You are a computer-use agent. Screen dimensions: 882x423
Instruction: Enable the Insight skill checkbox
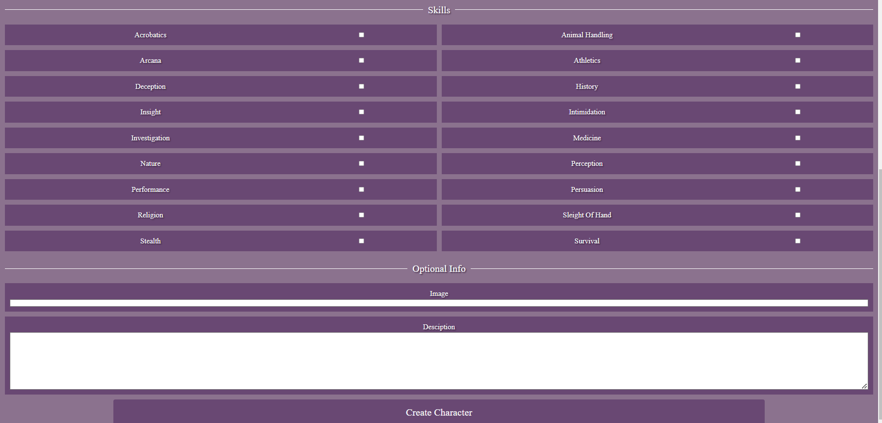pos(361,112)
